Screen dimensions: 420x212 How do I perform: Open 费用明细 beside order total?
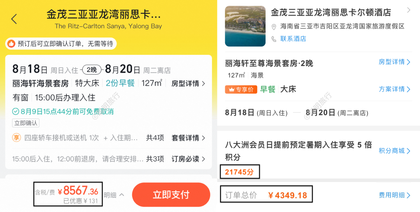[x=394, y=195]
